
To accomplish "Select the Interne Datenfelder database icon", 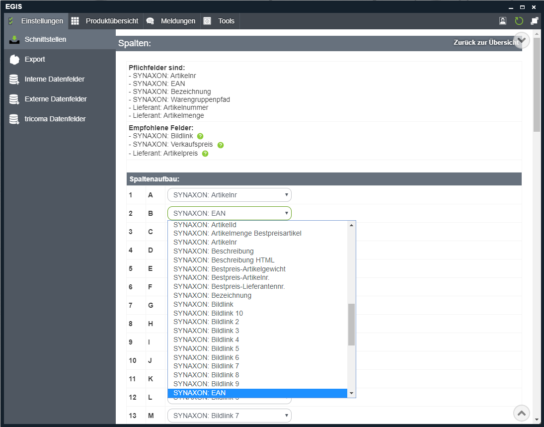I will point(14,80).
